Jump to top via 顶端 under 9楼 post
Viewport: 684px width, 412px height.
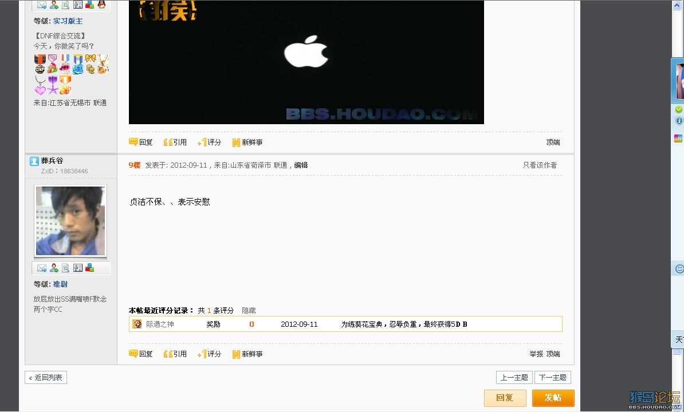pyautogui.click(x=553, y=354)
